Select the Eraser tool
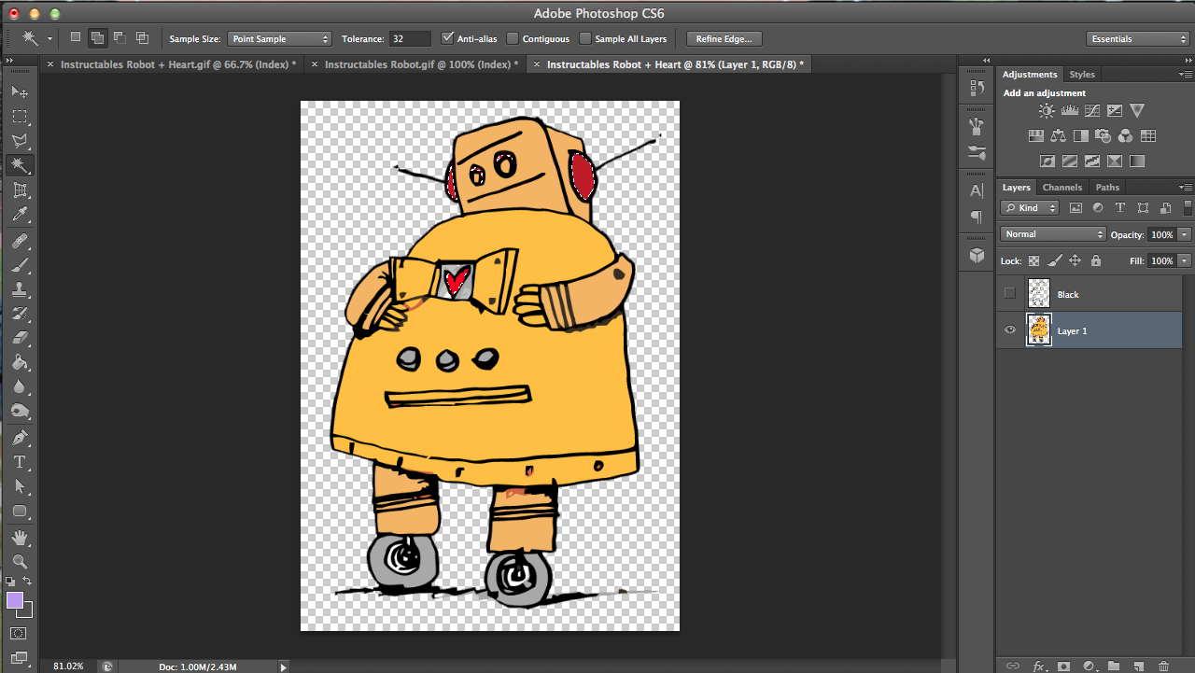 coord(20,338)
